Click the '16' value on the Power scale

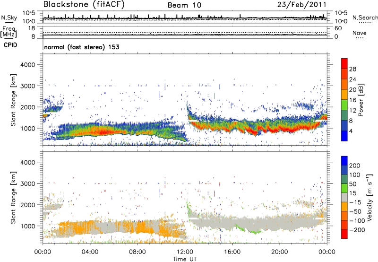352,100
